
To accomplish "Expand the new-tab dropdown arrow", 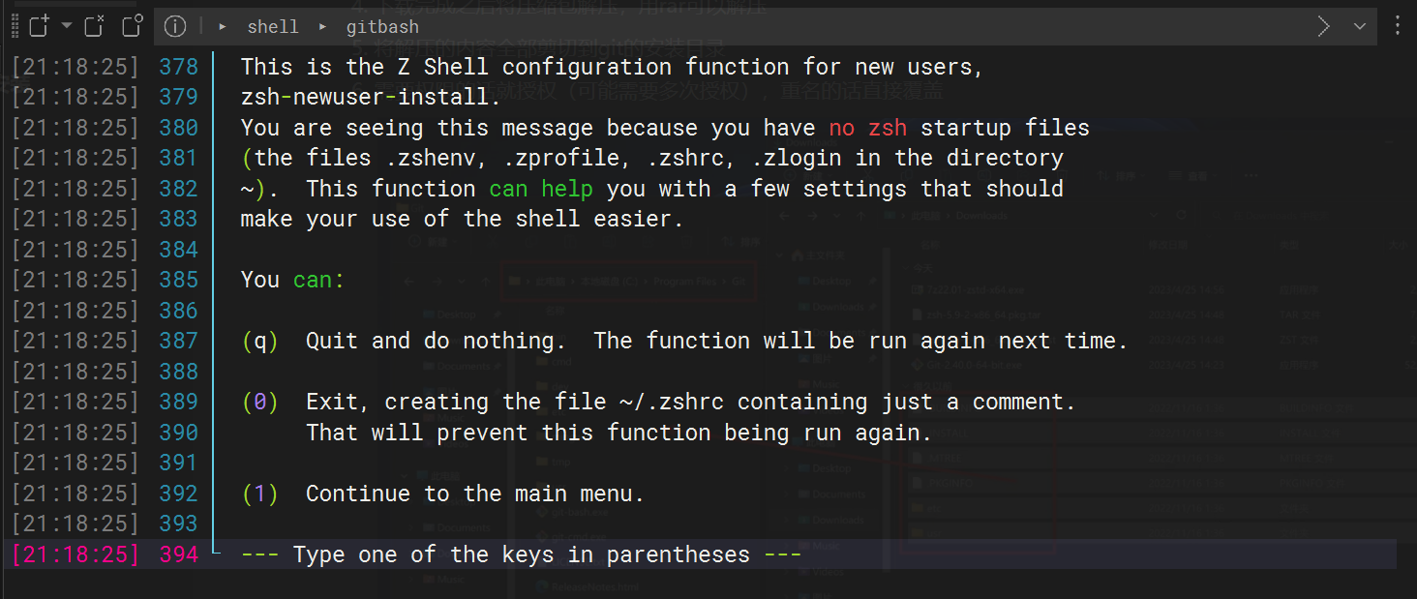I will click(x=67, y=26).
